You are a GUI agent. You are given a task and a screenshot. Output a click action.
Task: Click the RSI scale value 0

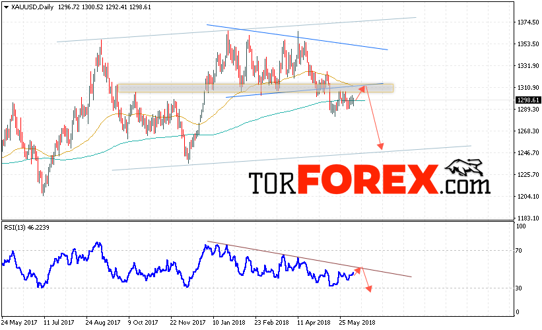518,312
